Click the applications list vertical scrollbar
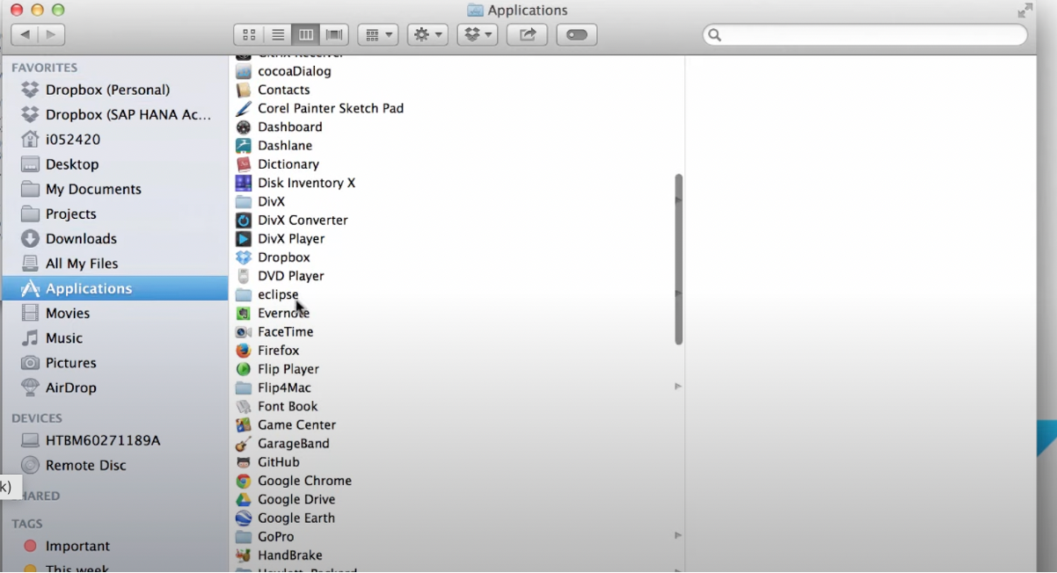This screenshot has width=1057, height=573. coord(678,259)
